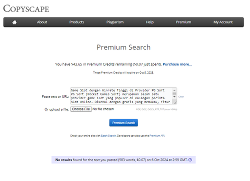Click the Clear link beside the text box
The height and width of the screenshot is (181, 250).
click(181, 97)
